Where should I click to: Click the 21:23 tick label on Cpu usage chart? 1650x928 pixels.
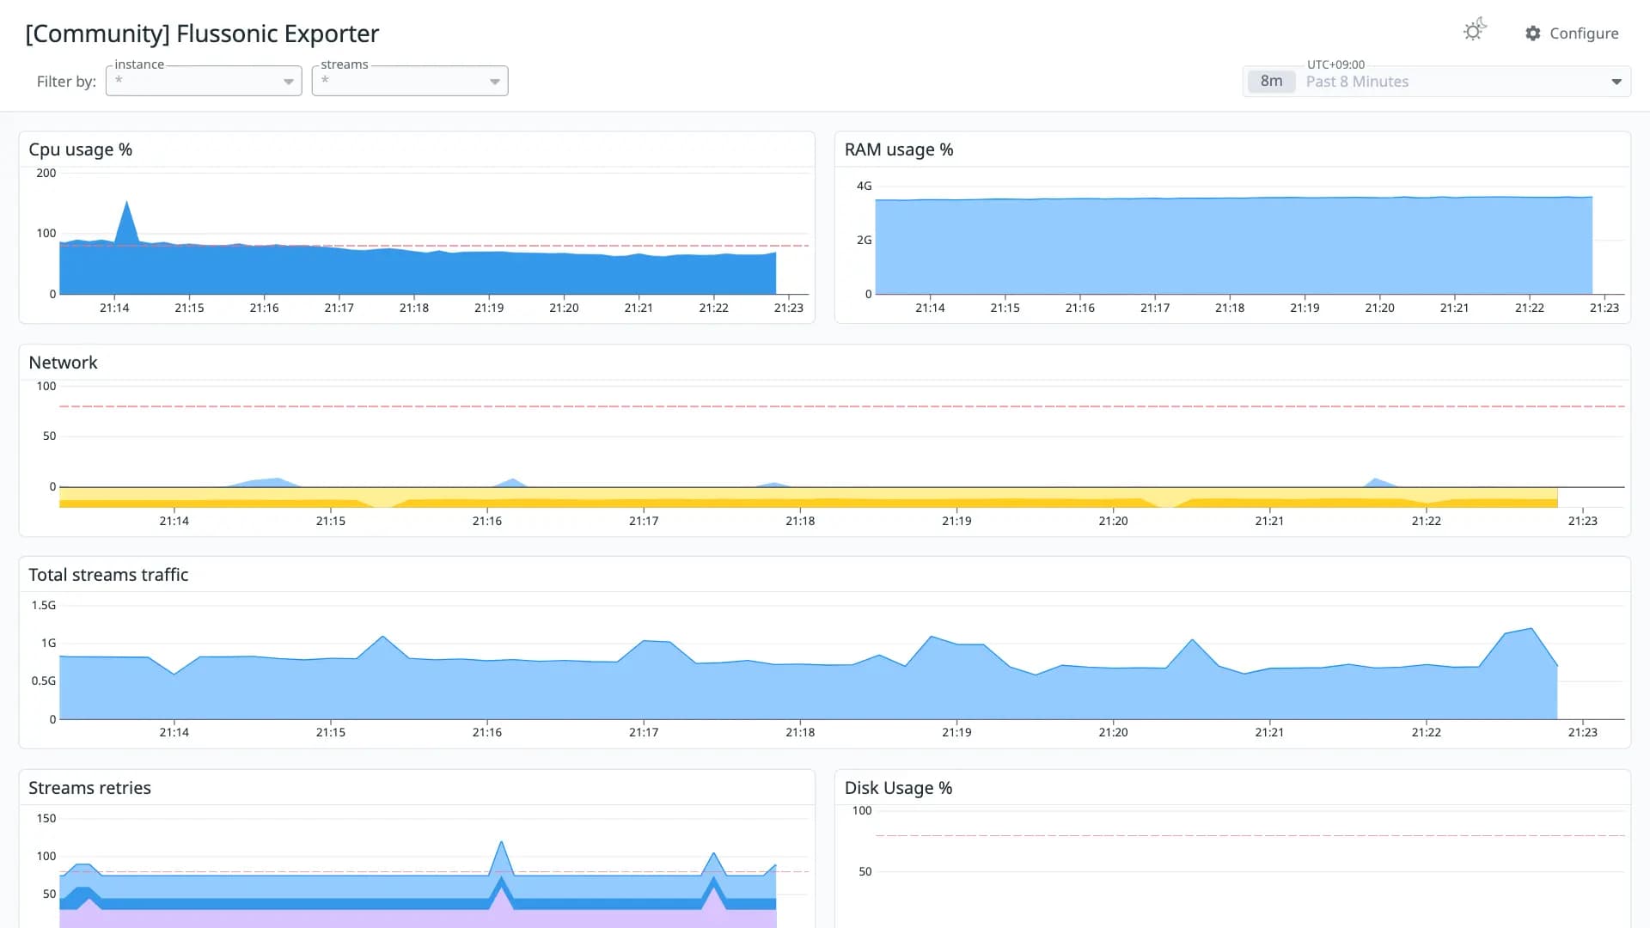(x=789, y=308)
